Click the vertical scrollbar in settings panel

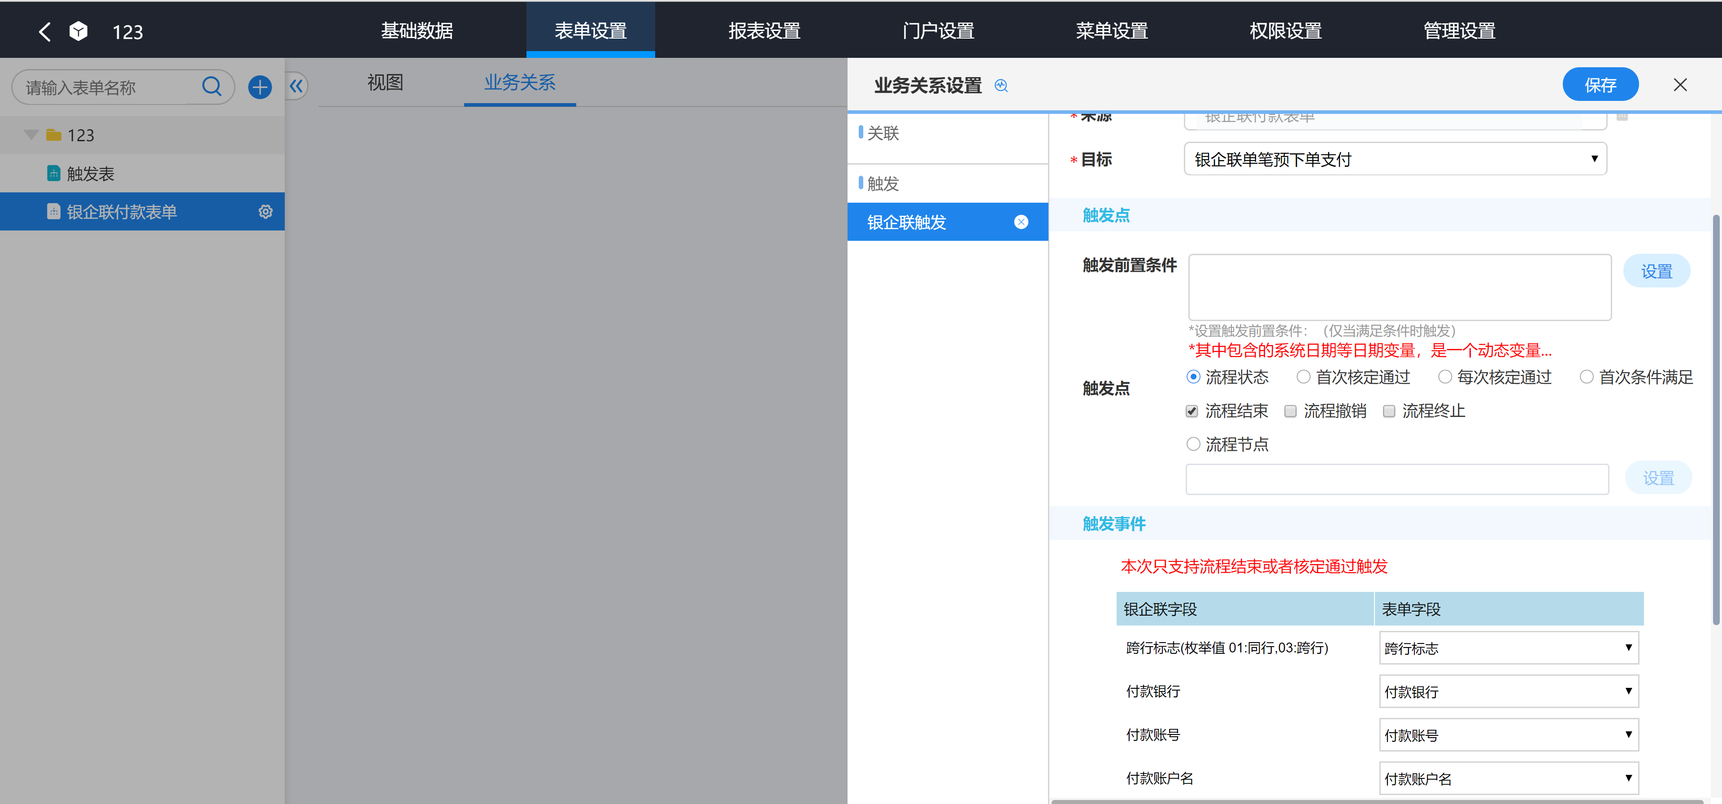(x=1715, y=420)
